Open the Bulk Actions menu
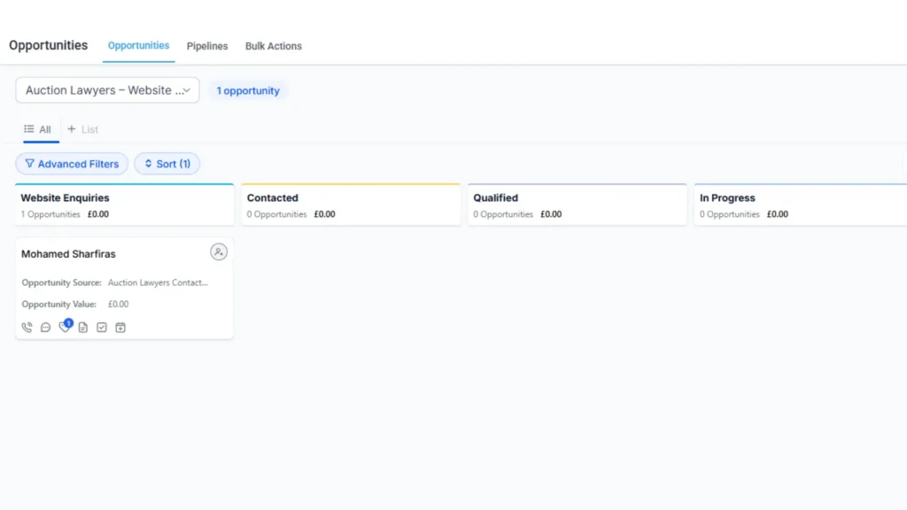The image size is (907, 510). click(x=273, y=45)
